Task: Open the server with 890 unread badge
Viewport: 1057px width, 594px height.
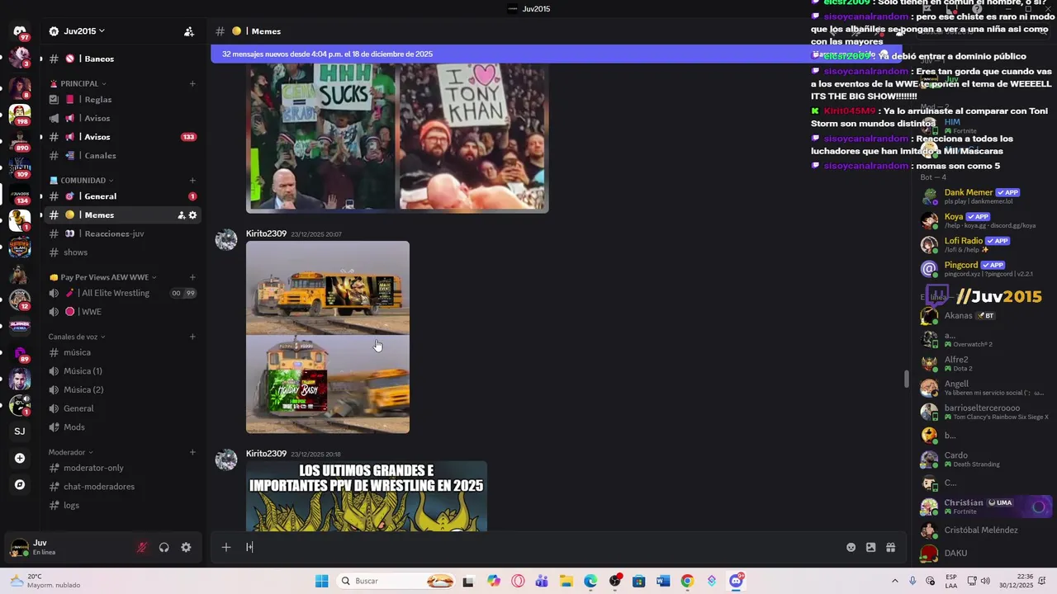Action: (20, 140)
